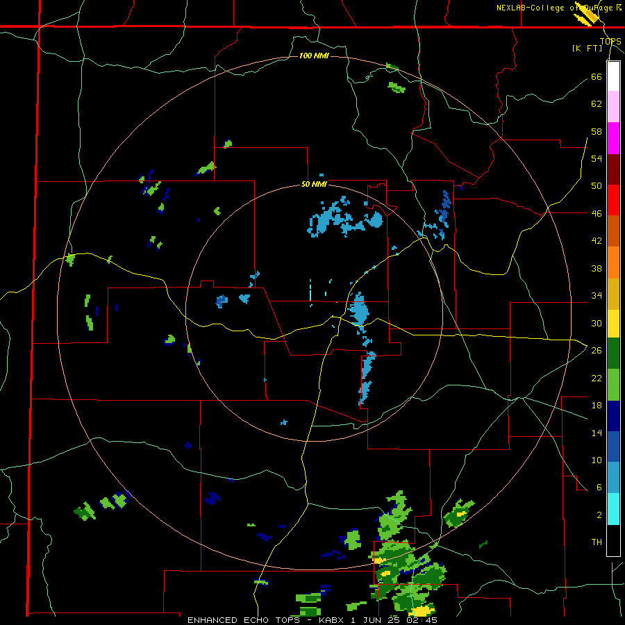Click the 50 scale label in the legend
This screenshot has width=625, height=625.
(597, 185)
